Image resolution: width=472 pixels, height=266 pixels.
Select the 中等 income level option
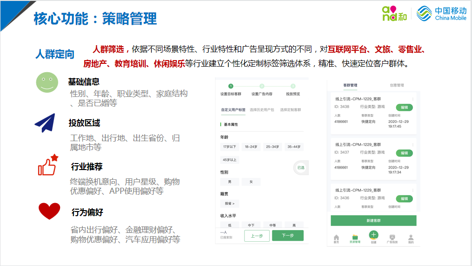tap(272, 225)
